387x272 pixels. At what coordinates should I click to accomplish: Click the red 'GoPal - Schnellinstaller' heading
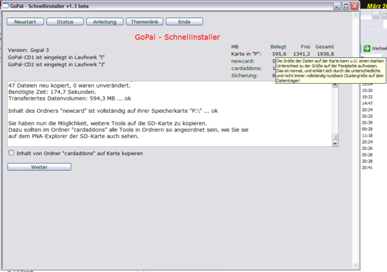coord(177,37)
